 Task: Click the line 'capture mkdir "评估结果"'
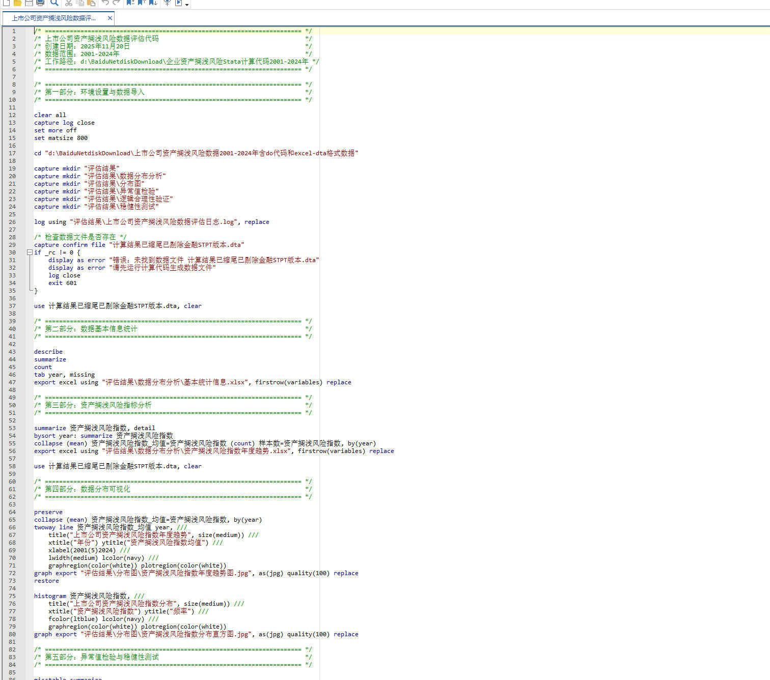click(76, 168)
